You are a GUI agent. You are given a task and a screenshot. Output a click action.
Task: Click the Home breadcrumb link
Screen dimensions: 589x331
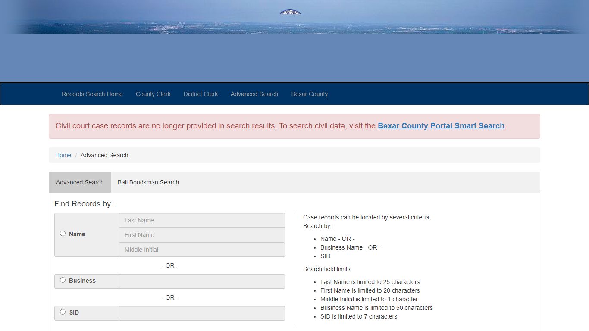click(63, 155)
